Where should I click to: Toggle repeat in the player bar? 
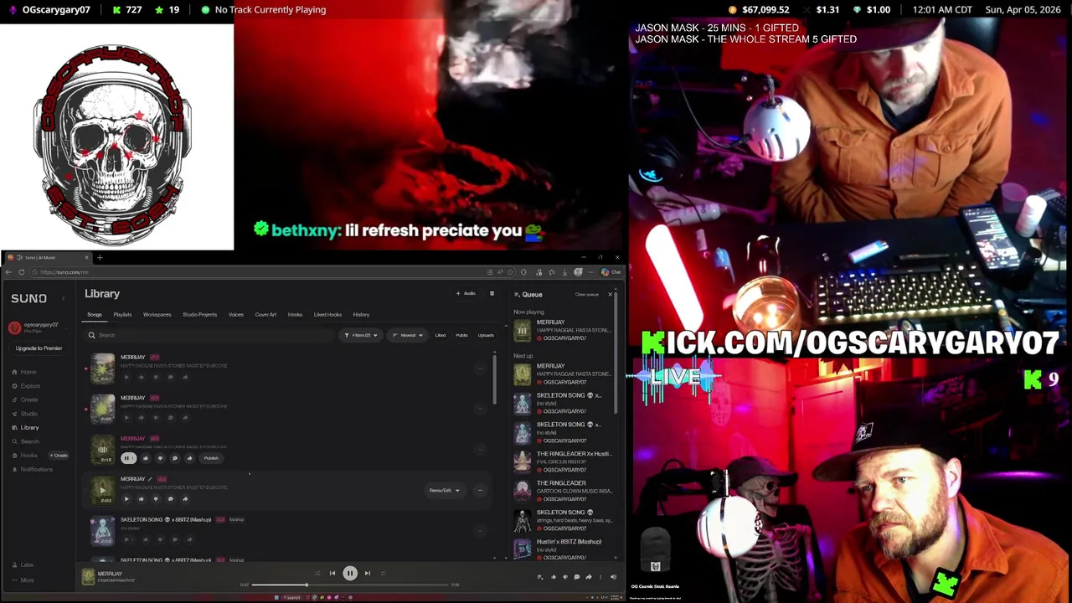(384, 574)
